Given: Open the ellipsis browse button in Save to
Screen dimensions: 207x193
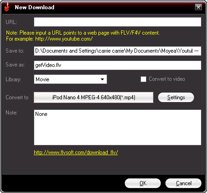Looking at the screenshot, I should tap(196, 51).
